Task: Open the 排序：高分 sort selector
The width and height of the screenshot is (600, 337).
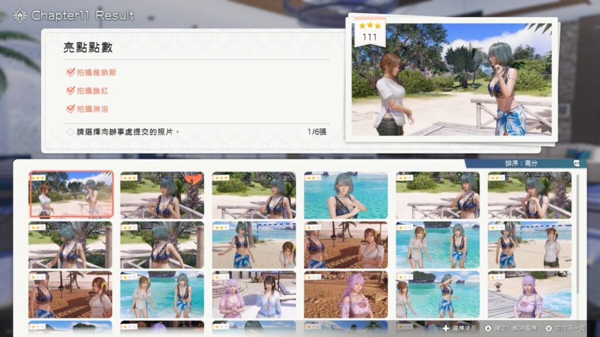Action: [526, 164]
